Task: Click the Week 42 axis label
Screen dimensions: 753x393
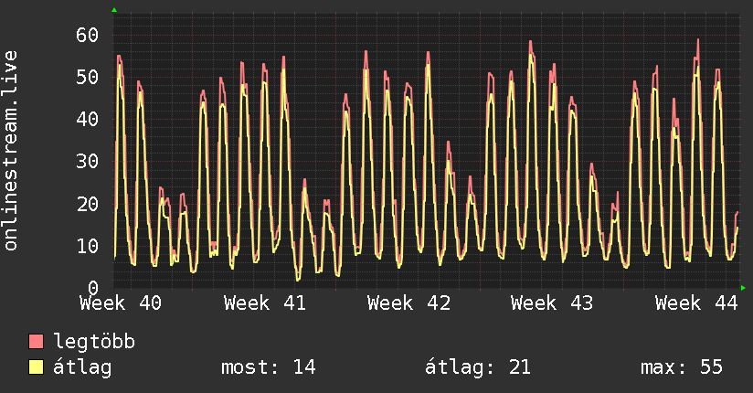Action: (x=408, y=303)
